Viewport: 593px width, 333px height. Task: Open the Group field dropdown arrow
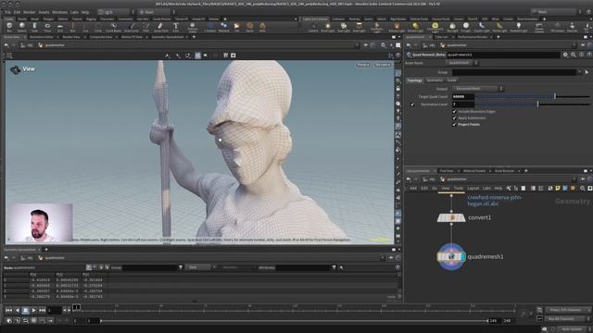click(580, 72)
